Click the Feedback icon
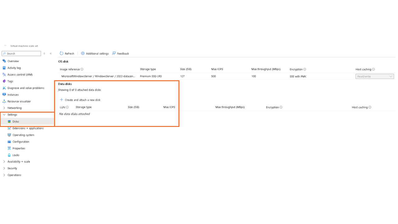 (114, 54)
